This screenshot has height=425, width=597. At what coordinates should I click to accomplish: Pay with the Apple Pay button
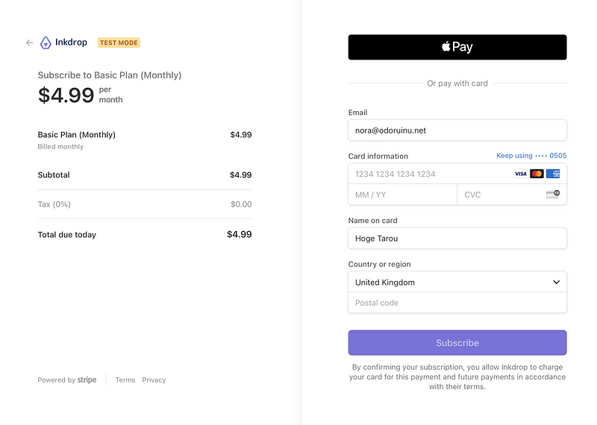click(x=457, y=47)
